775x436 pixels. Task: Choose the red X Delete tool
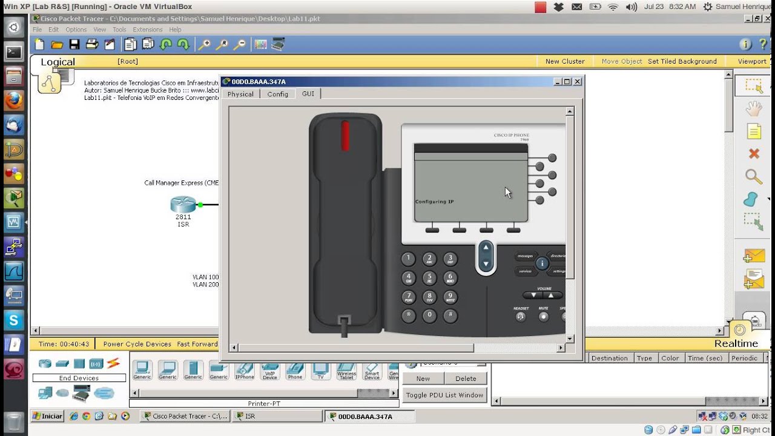pyautogui.click(x=753, y=154)
